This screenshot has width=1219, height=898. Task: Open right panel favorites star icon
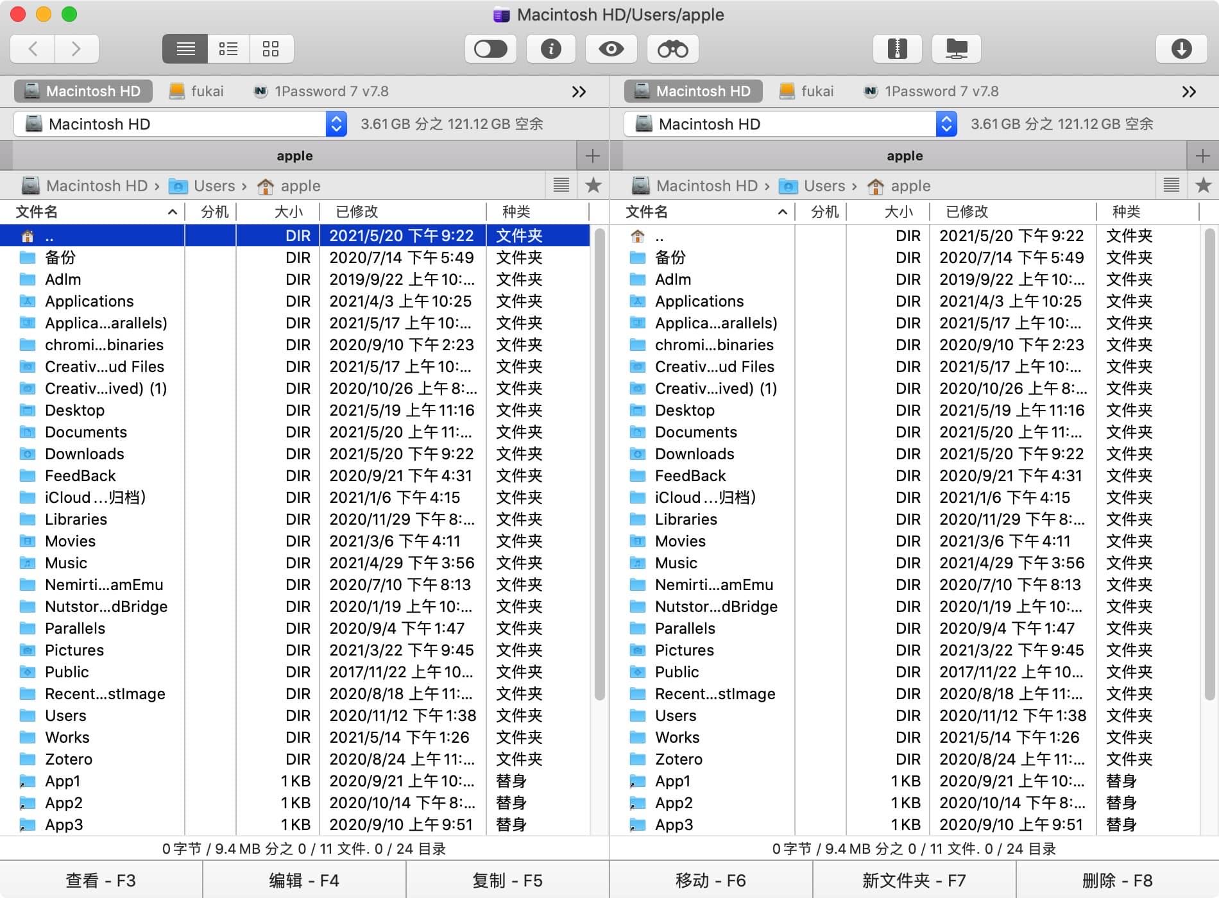[x=1204, y=185]
